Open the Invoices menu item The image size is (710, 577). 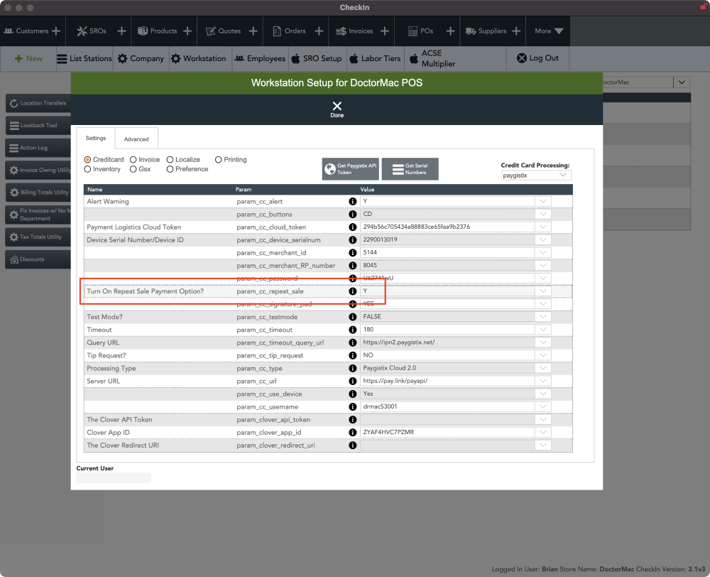pos(354,31)
